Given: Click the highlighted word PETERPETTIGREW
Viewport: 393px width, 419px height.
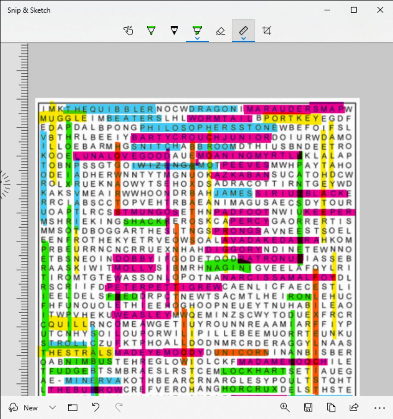Looking at the screenshot, I should pos(163,287).
